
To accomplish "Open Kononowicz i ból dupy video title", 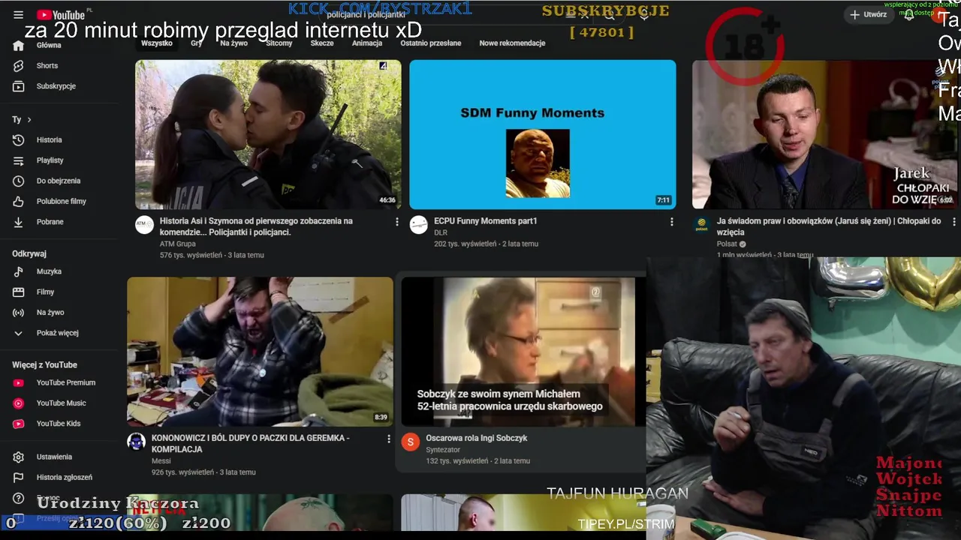I will coord(250,443).
